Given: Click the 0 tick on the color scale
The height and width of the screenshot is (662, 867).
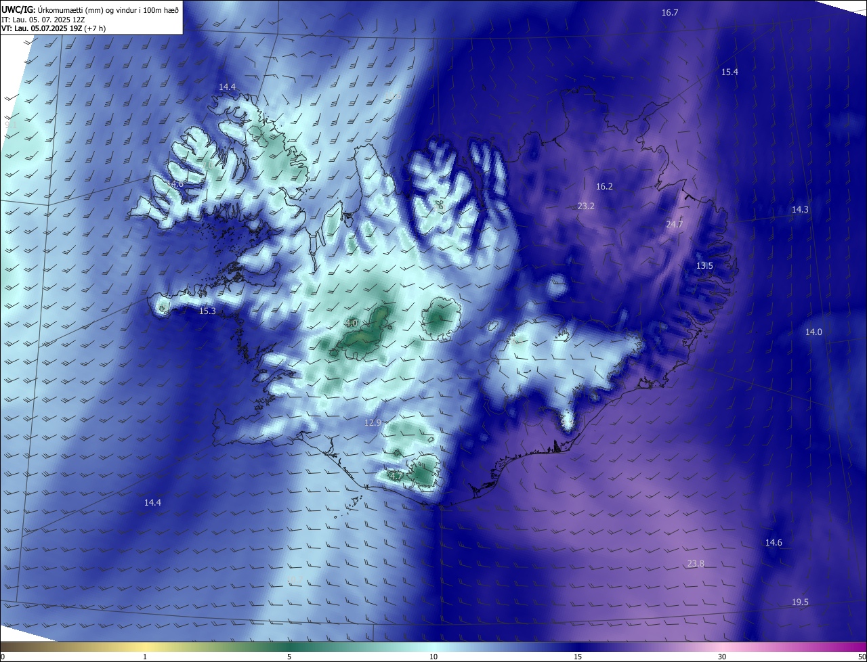Looking at the screenshot, I should tap(3, 657).
